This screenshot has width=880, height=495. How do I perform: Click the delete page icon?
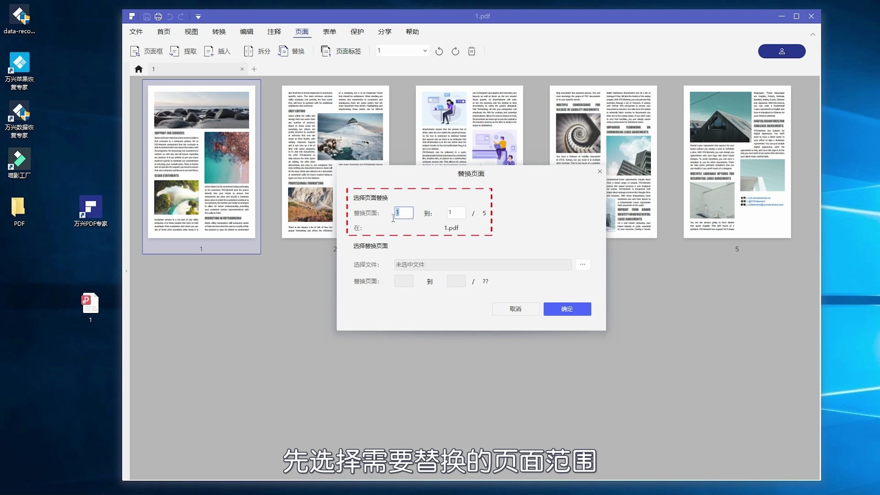pos(472,51)
